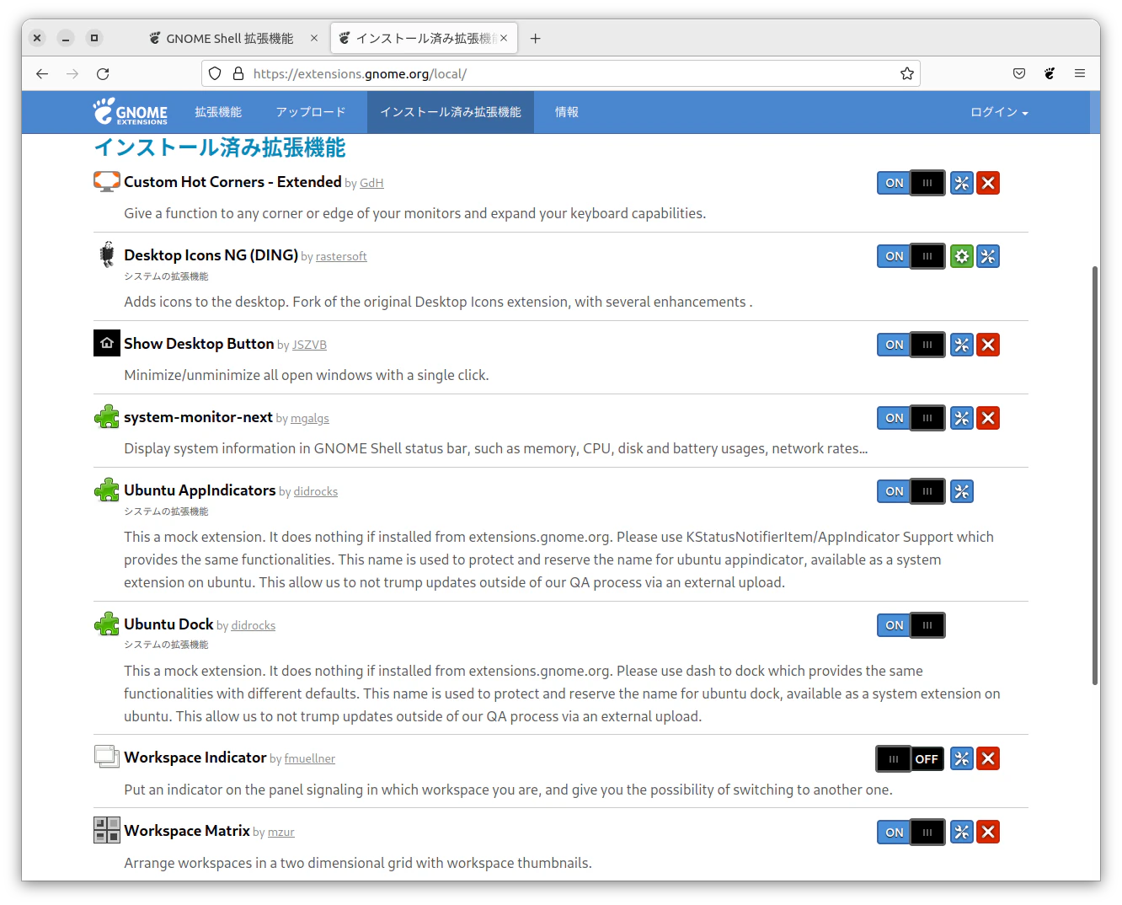The height and width of the screenshot is (905, 1122).
Task: Disable Desktop Icons NG (DING) switch
Action: point(911,256)
